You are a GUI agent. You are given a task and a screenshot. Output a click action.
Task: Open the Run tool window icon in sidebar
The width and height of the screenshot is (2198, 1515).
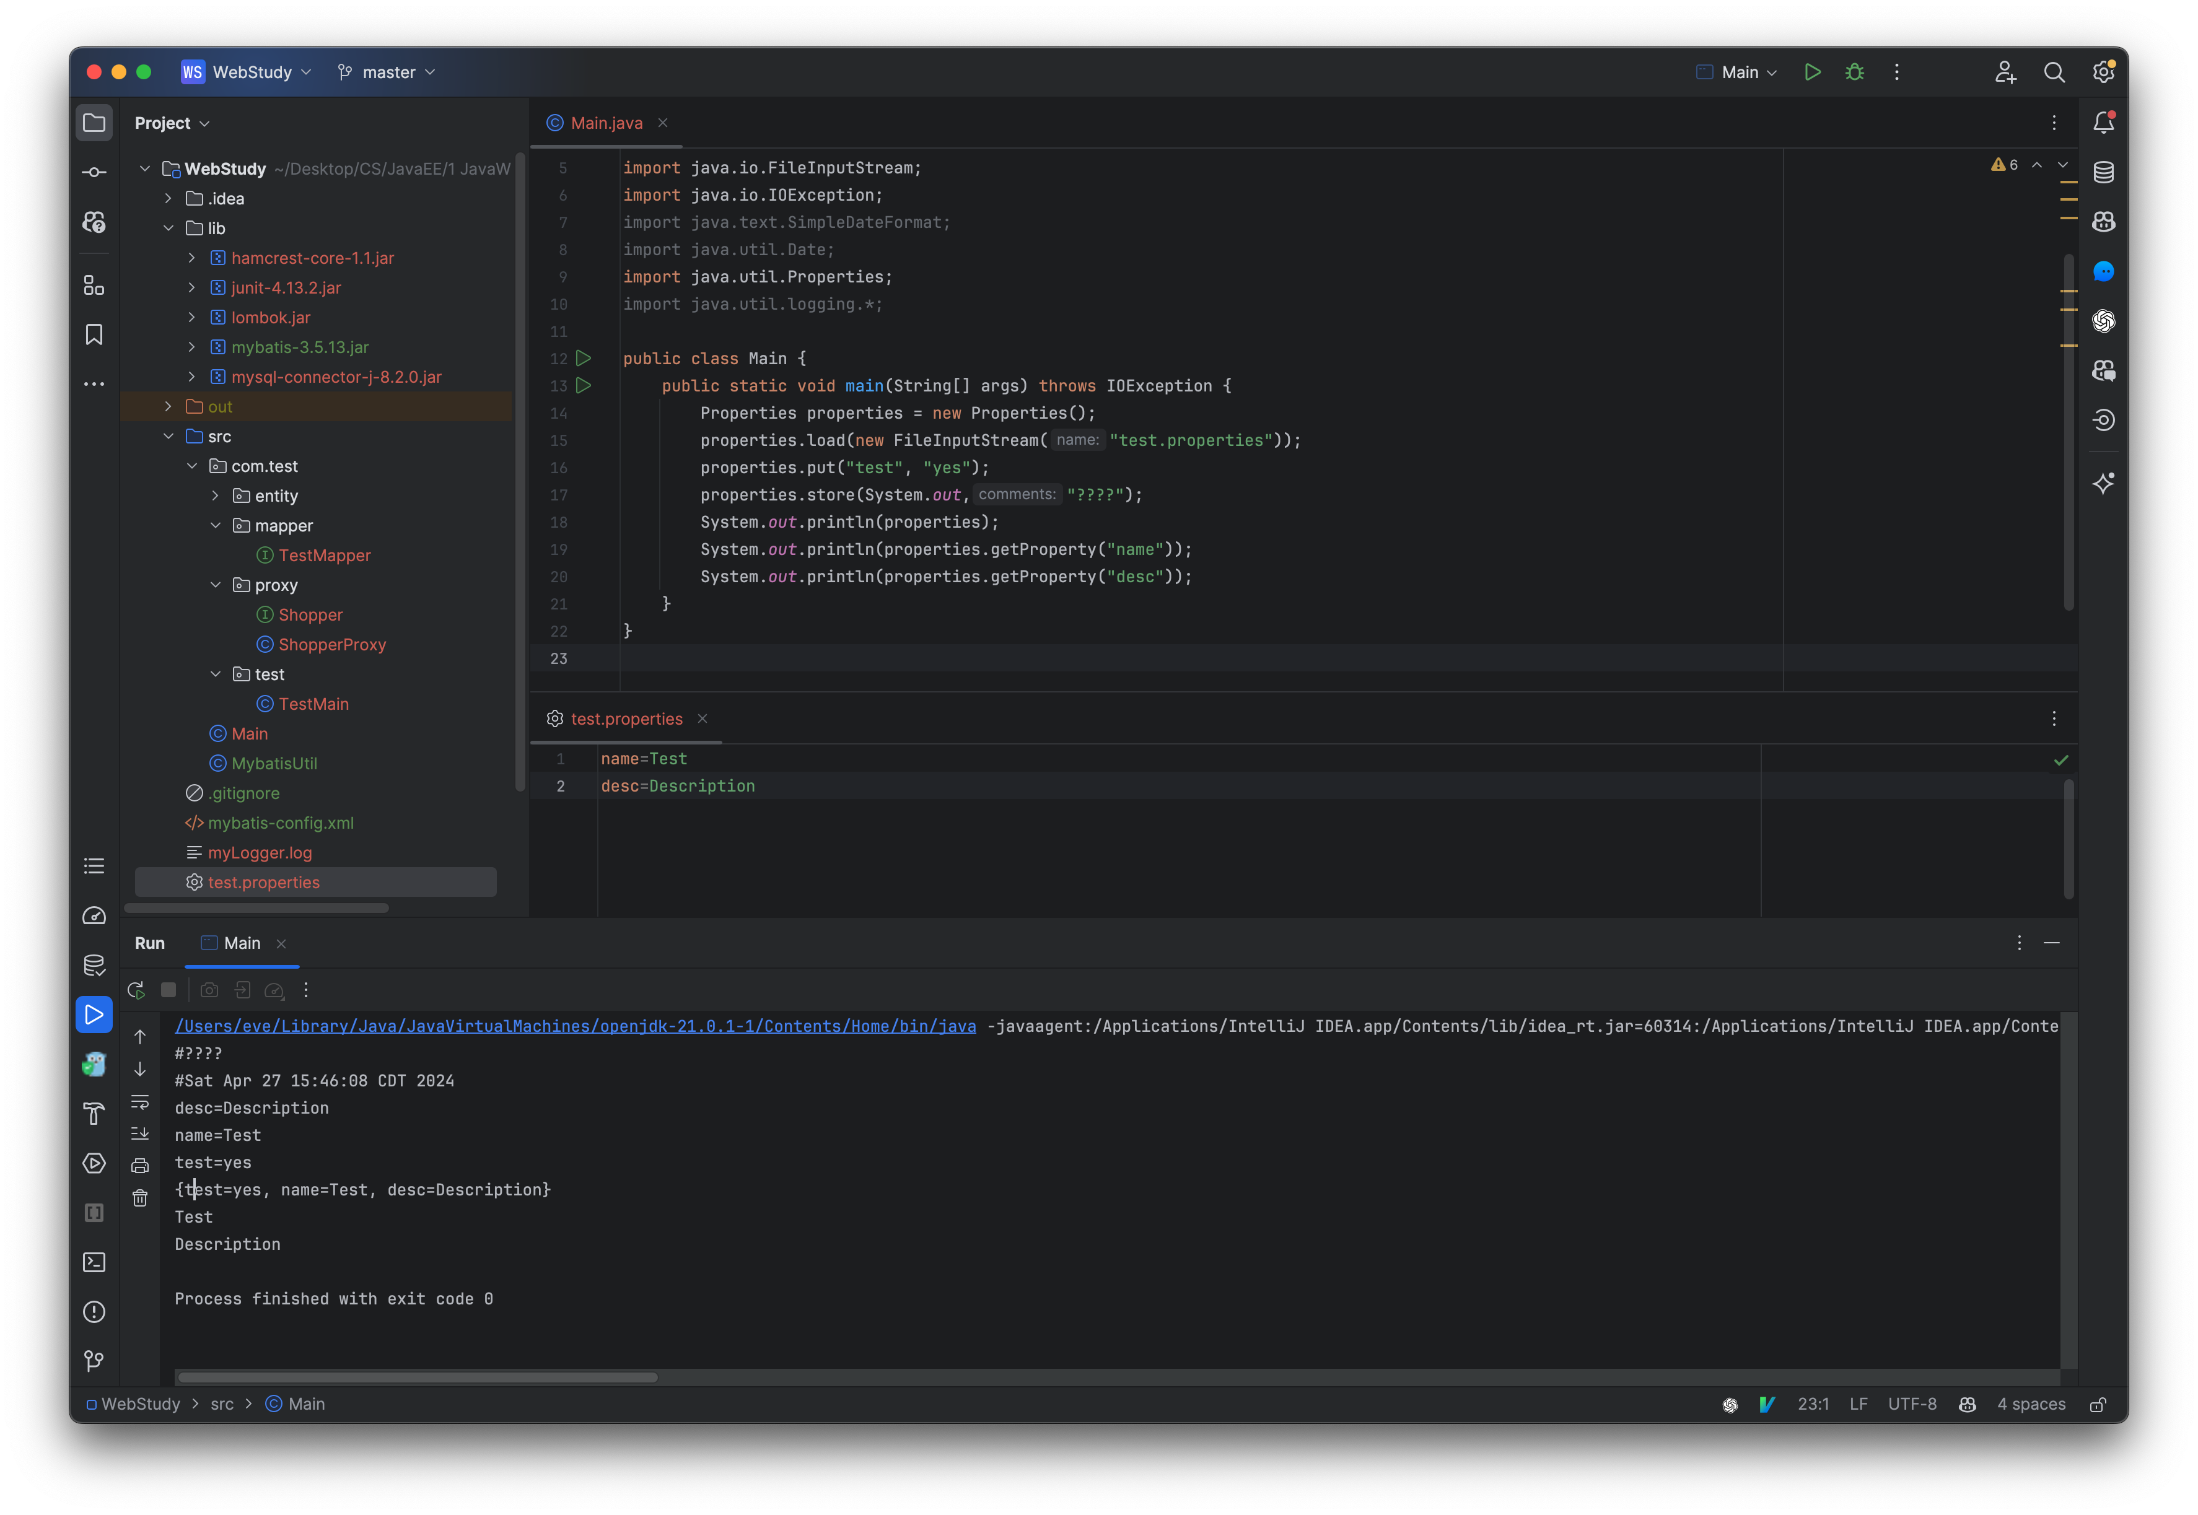point(94,1014)
